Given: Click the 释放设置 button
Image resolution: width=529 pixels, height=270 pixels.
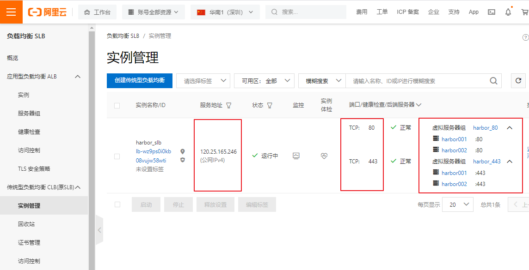Looking at the screenshot, I should click(x=215, y=204).
